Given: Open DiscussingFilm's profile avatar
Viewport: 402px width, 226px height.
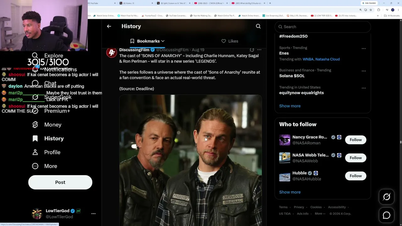Looking at the screenshot, I should (111, 52).
